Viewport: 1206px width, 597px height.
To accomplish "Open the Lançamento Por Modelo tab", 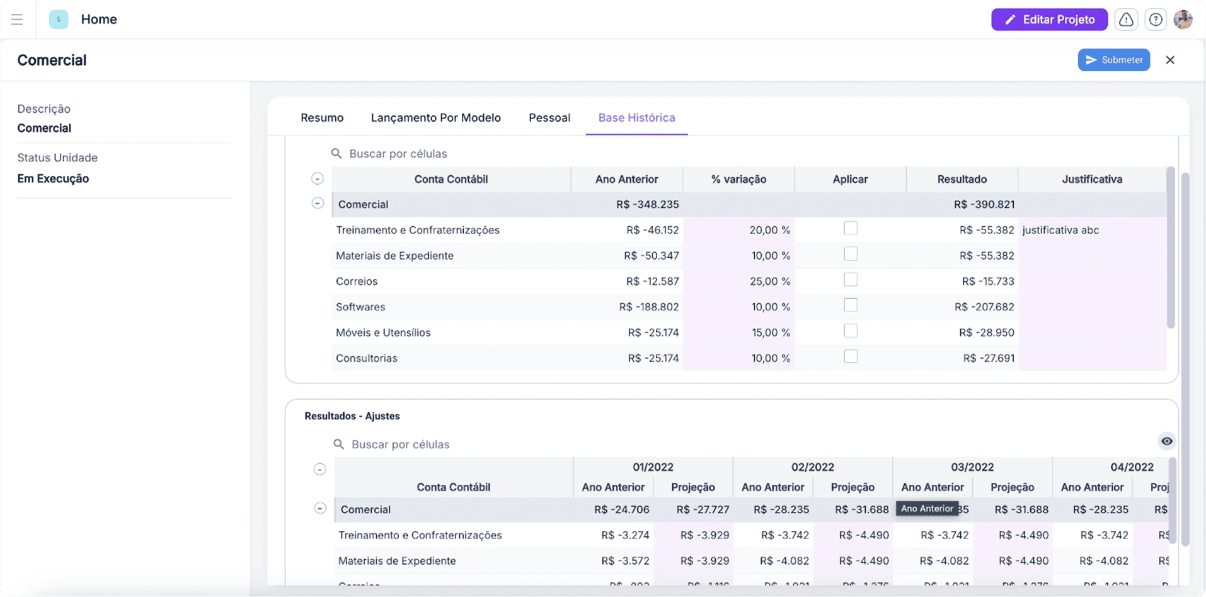I will [435, 118].
